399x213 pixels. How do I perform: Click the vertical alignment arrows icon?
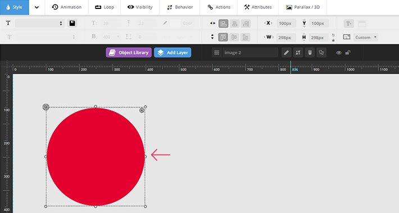pos(212,37)
